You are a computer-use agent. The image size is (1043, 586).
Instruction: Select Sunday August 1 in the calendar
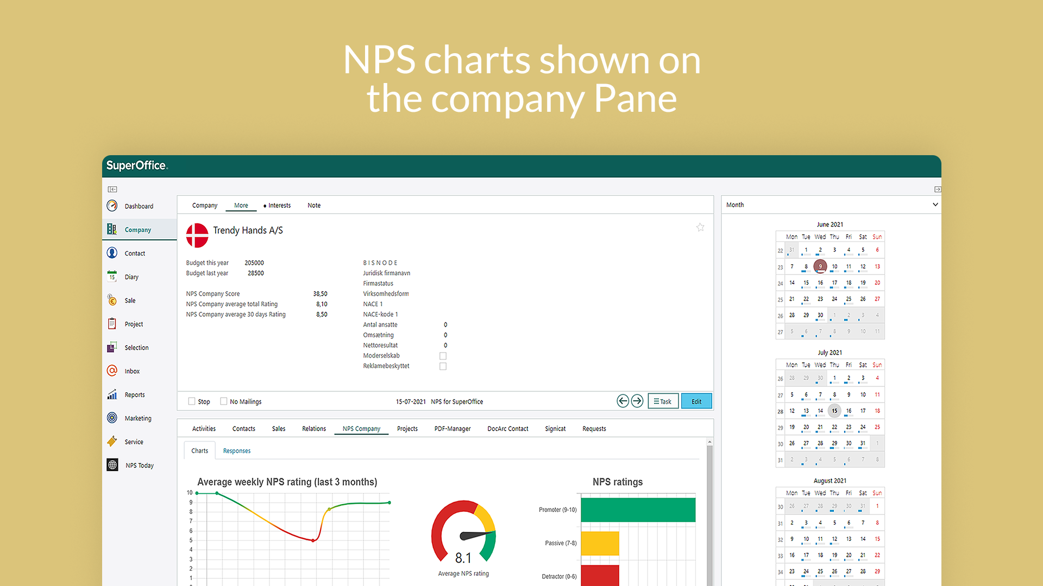[877, 506]
